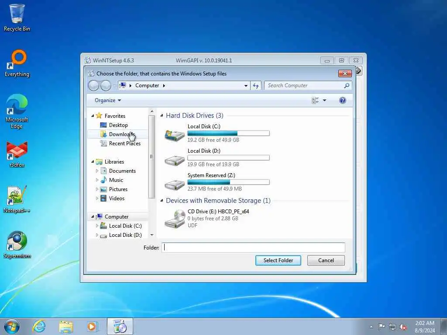Expand the Music library node
447x335 pixels.
(x=97, y=180)
